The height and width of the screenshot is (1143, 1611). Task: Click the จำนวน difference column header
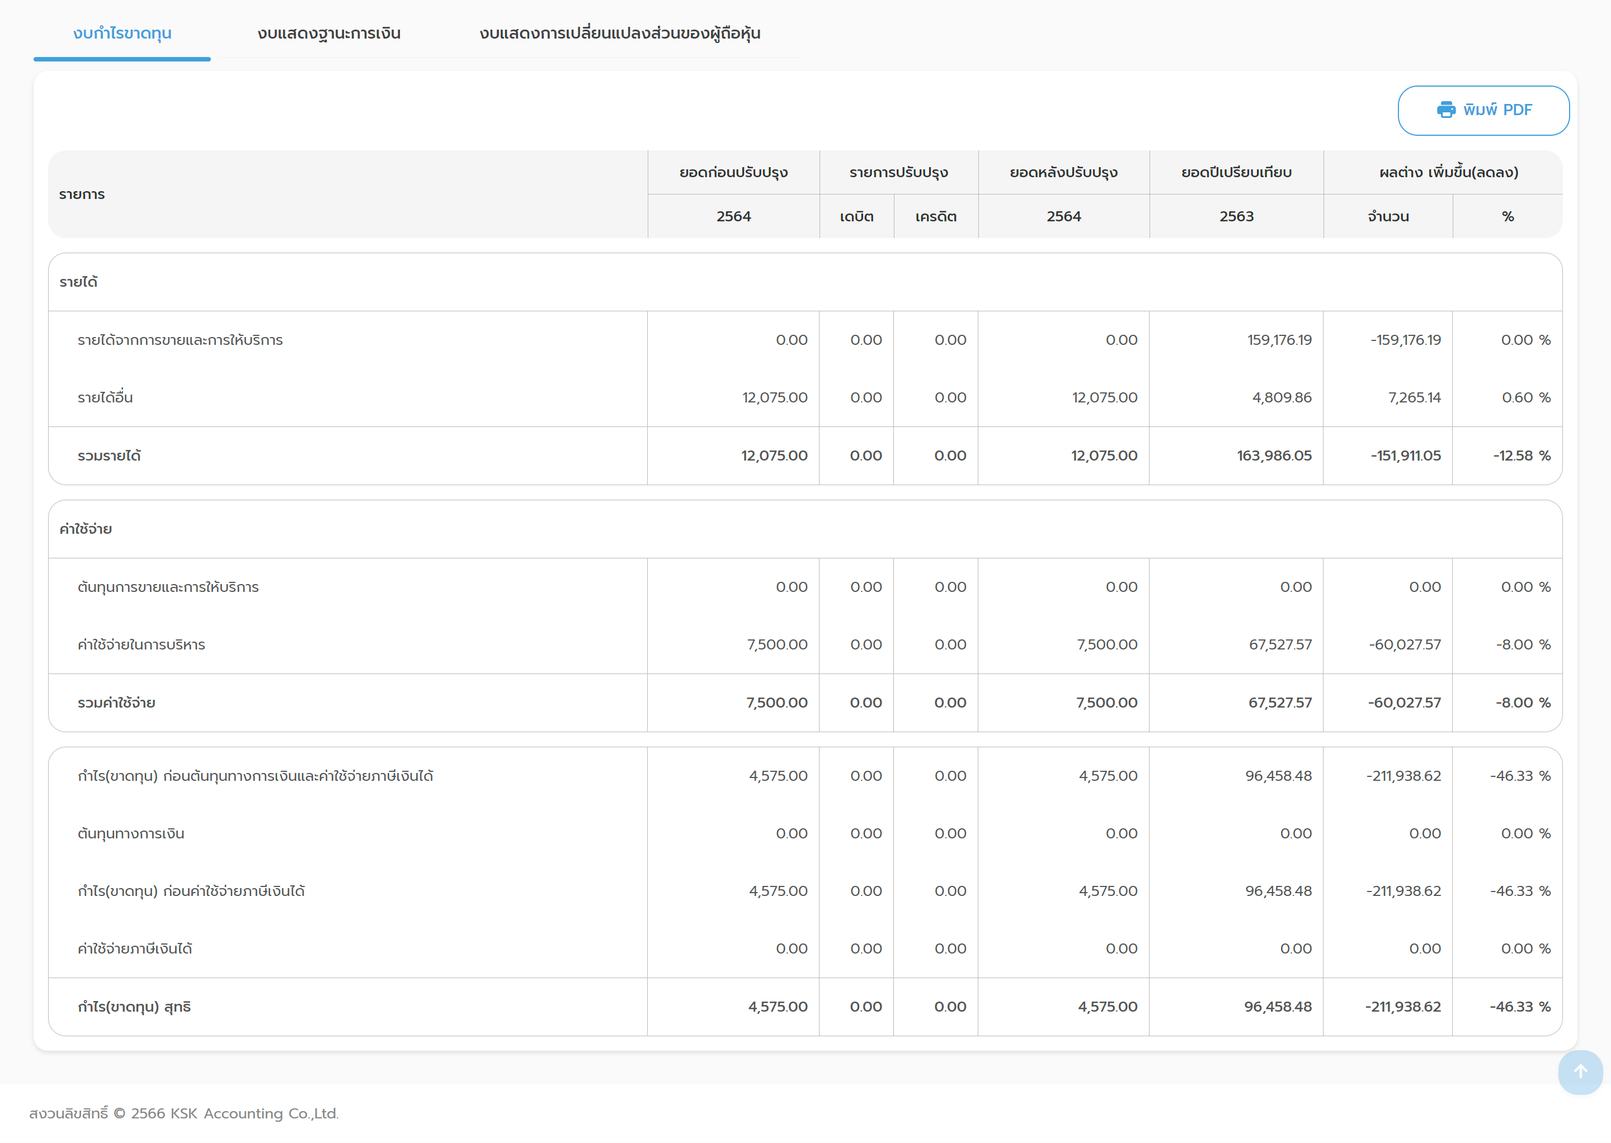coord(1388,217)
